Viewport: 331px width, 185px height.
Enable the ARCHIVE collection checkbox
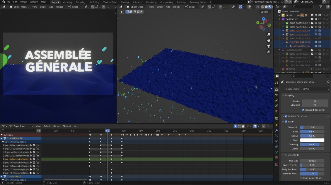click(x=312, y=69)
